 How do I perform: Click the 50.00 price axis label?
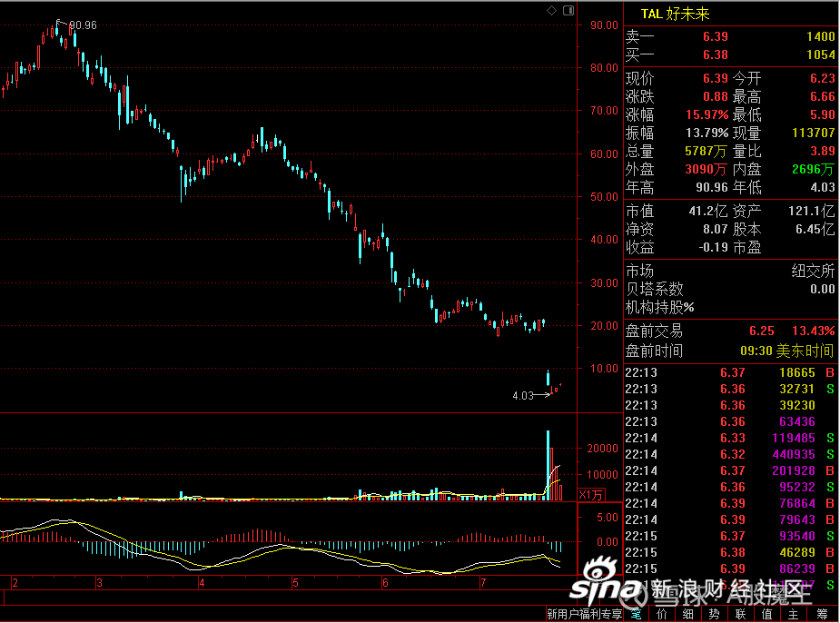pos(604,196)
